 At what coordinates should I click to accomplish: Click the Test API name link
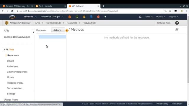coord(12,50)
